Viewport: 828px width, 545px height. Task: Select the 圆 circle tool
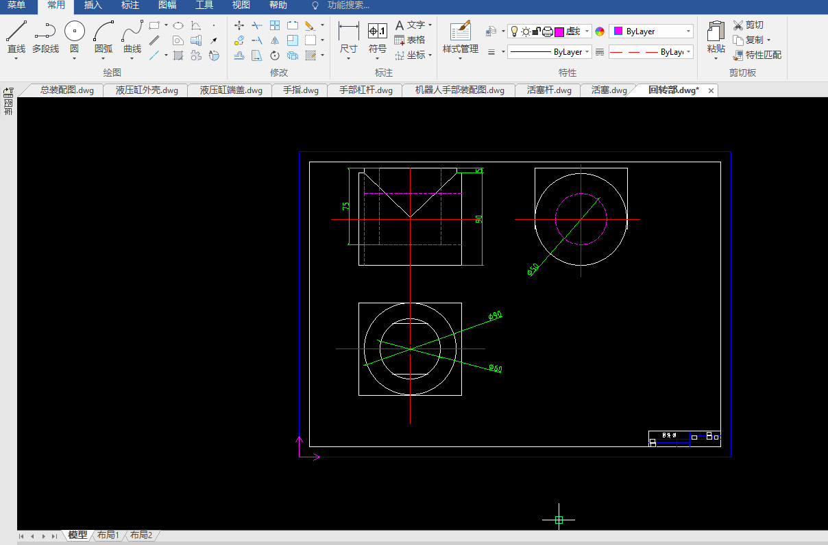(x=74, y=36)
